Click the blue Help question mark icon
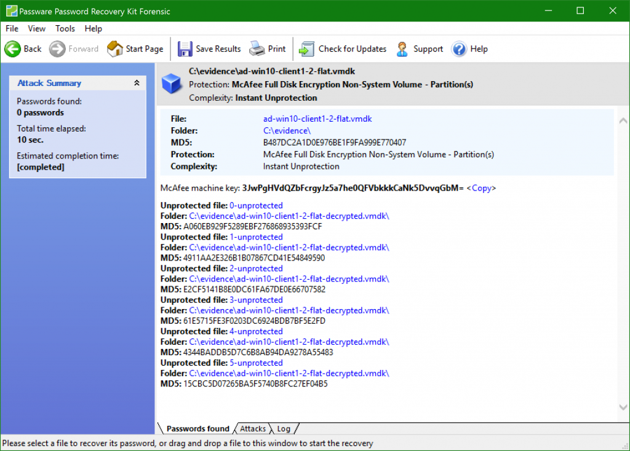The image size is (630, 451). pyautogui.click(x=459, y=49)
